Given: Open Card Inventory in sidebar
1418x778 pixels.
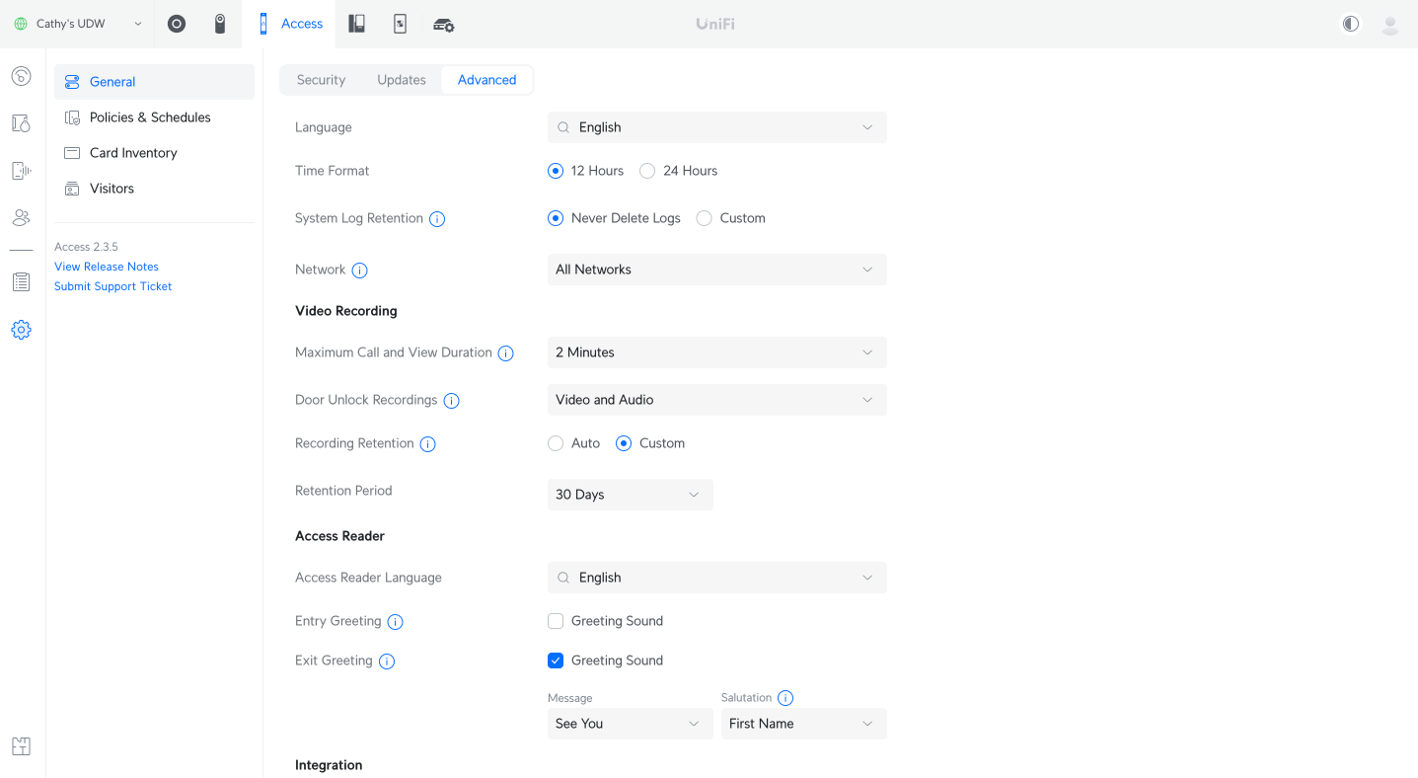Looking at the screenshot, I should point(154,153).
